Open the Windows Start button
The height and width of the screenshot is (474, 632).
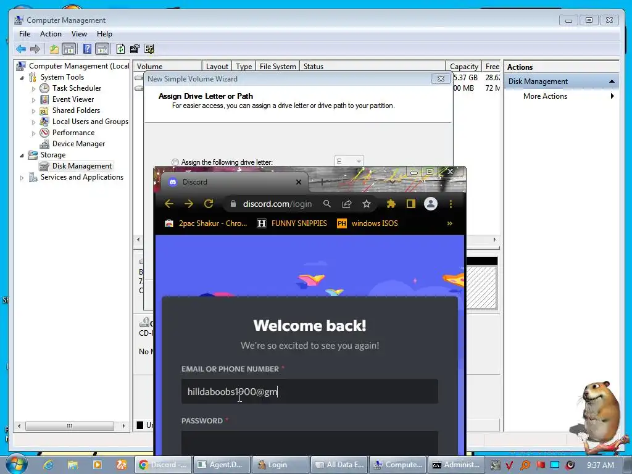click(17, 464)
